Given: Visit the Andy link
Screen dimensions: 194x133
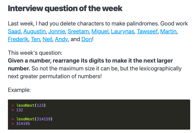Looking at the screenshot, I should pyautogui.click(x=61, y=39).
